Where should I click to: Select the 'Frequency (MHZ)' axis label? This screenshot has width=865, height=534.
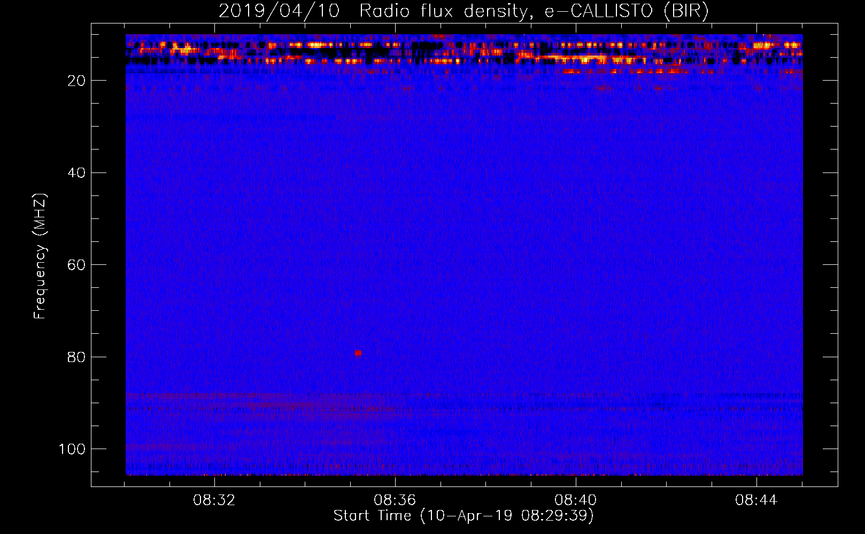tap(40, 256)
